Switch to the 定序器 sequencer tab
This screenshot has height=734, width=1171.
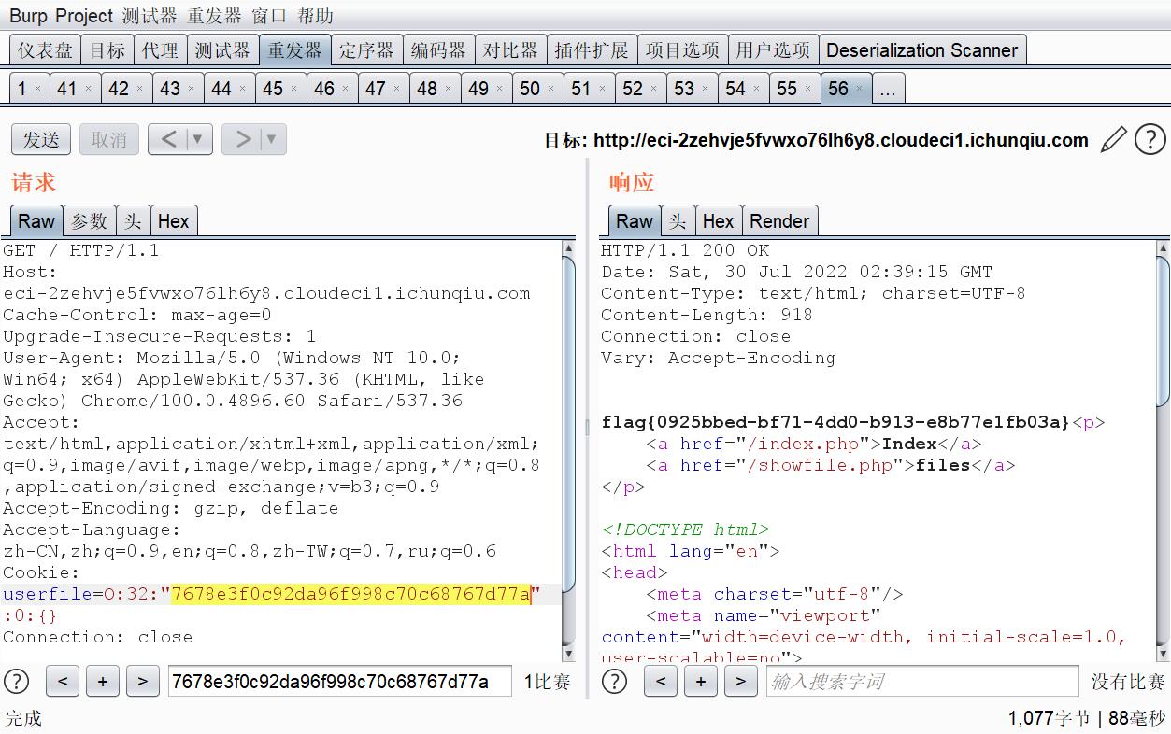click(366, 50)
